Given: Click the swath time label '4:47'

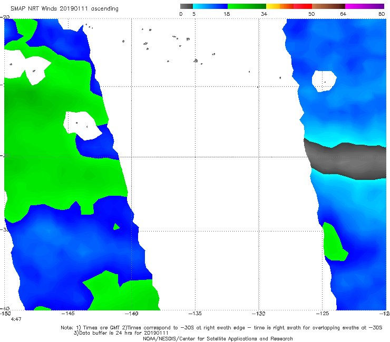Looking at the screenshot, I should 16,319.
